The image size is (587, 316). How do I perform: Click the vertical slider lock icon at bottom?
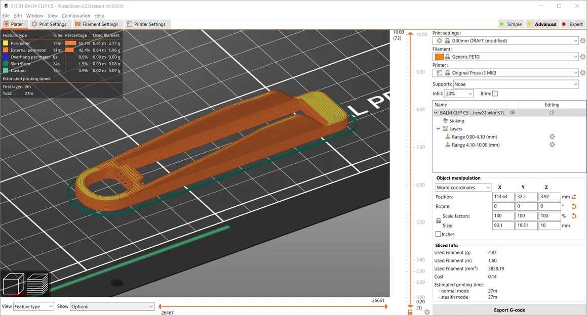[x=410, y=311]
